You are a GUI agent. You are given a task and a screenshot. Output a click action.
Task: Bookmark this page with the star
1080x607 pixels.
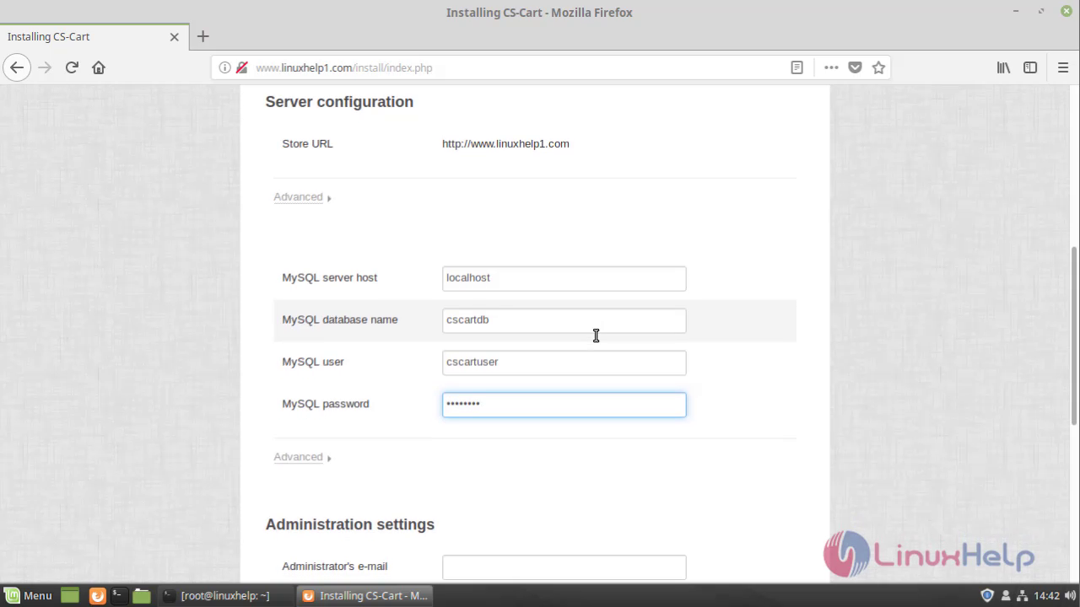click(878, 67)
